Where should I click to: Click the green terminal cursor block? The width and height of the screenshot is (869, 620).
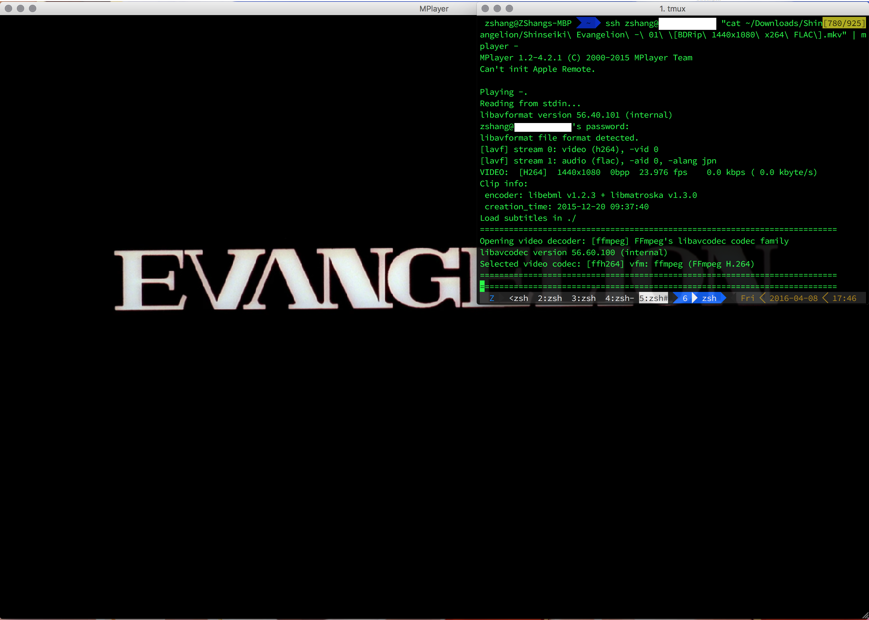(x=482, y=286)
